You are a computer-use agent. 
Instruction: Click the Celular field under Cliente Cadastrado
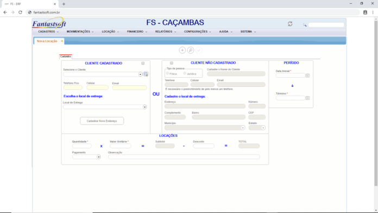point(97,87)
